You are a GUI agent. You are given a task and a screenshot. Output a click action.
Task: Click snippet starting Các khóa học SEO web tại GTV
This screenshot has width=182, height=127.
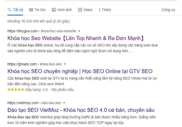click(82, 81)
